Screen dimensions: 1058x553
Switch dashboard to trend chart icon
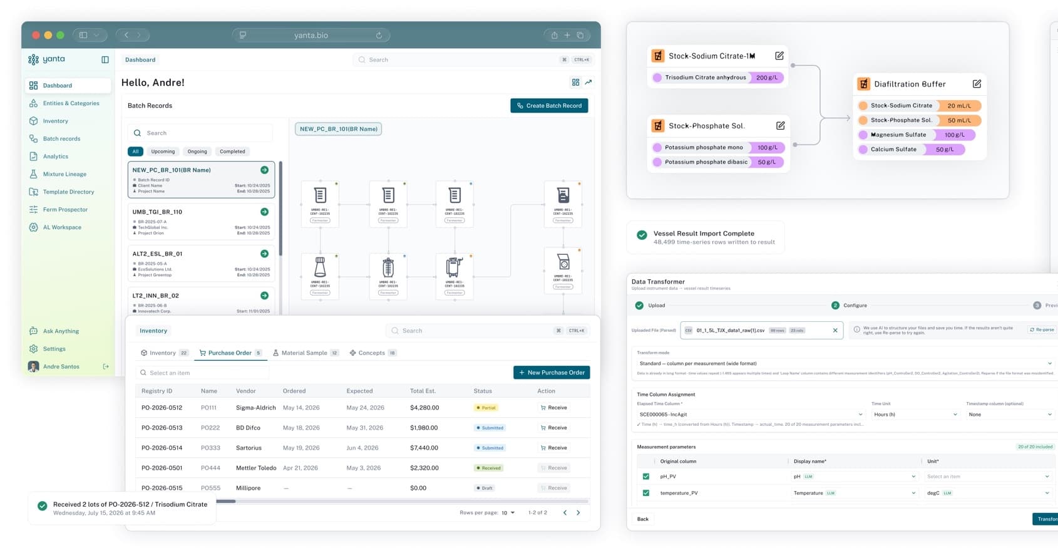pos(588,82)
